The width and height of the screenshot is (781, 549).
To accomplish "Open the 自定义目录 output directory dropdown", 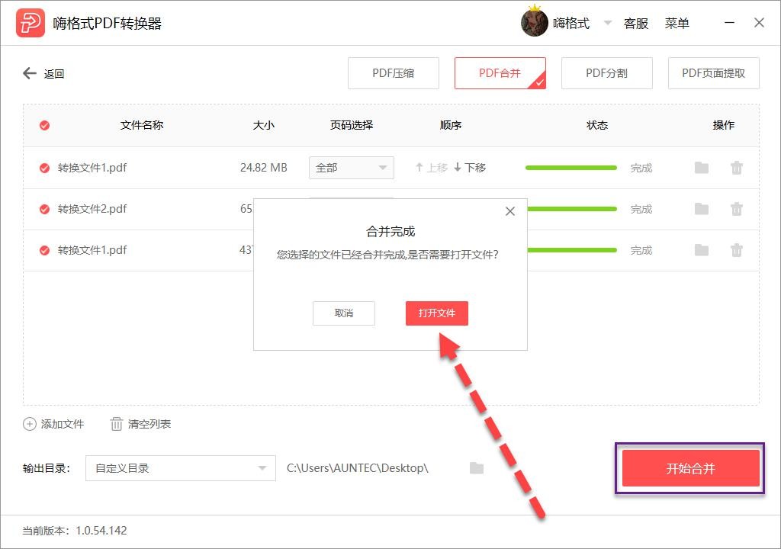I will [180, 468].
